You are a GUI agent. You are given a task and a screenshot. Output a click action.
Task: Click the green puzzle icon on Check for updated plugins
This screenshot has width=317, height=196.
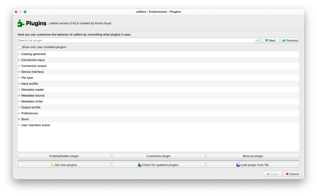(x=140, y=165)
